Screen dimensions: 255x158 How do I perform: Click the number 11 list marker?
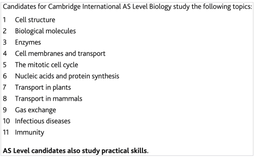[x=6, y=132]
